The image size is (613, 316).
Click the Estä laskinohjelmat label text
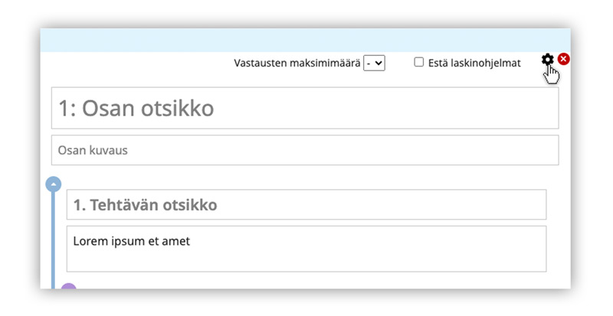pos(474,63)
